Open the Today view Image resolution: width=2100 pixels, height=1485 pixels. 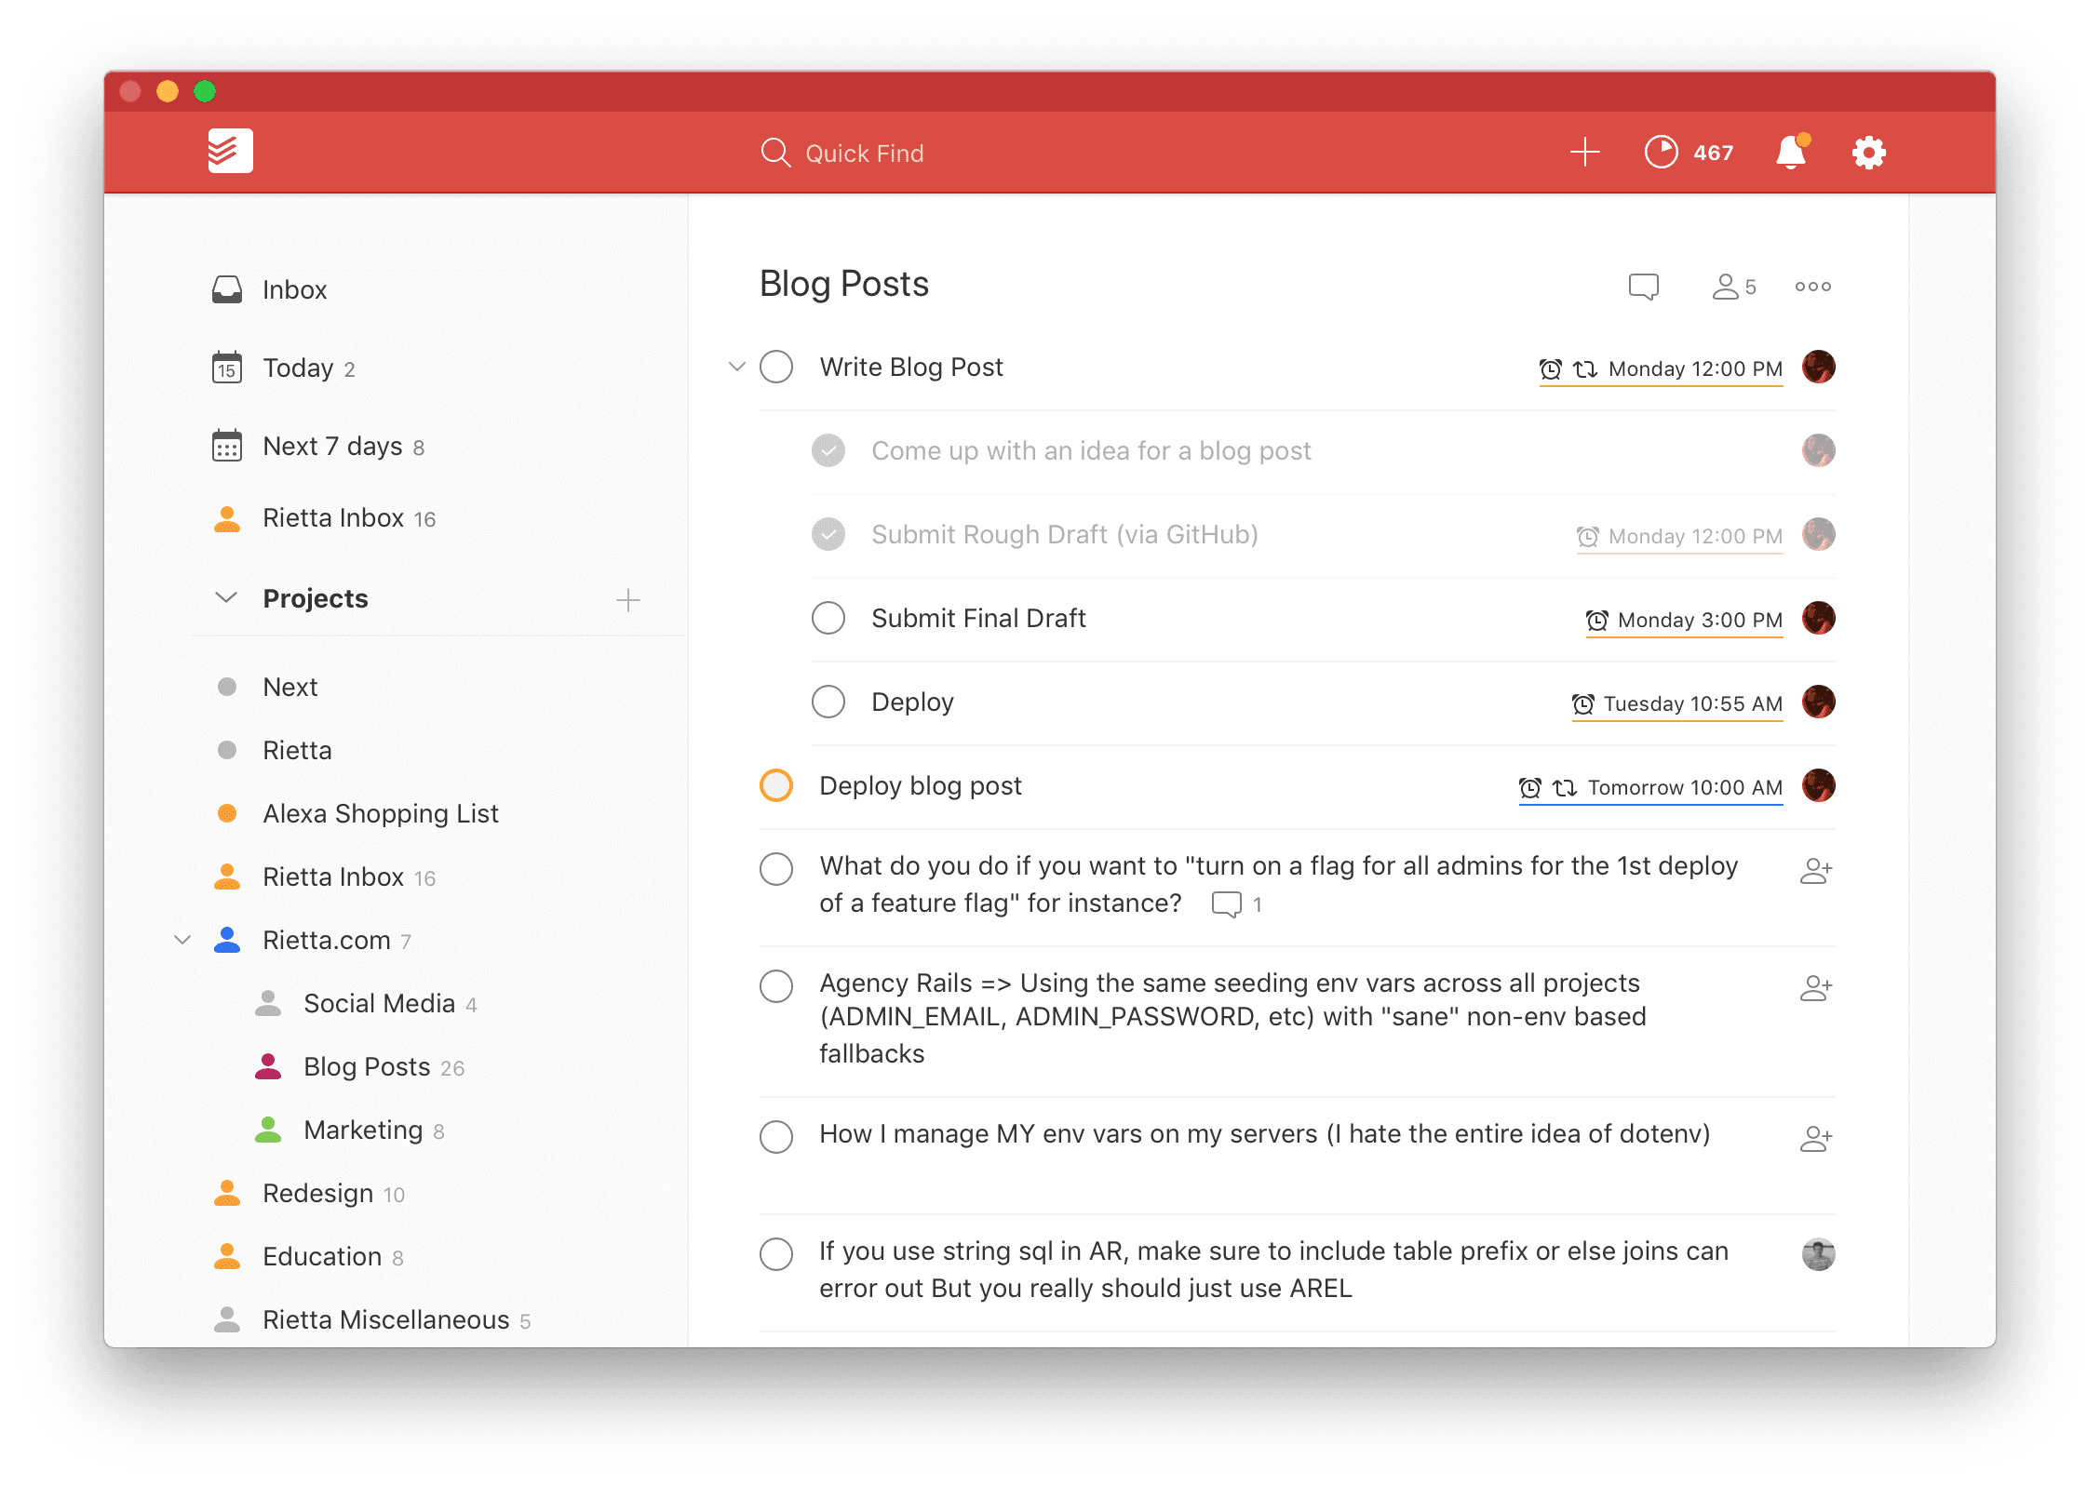point(298,368)
